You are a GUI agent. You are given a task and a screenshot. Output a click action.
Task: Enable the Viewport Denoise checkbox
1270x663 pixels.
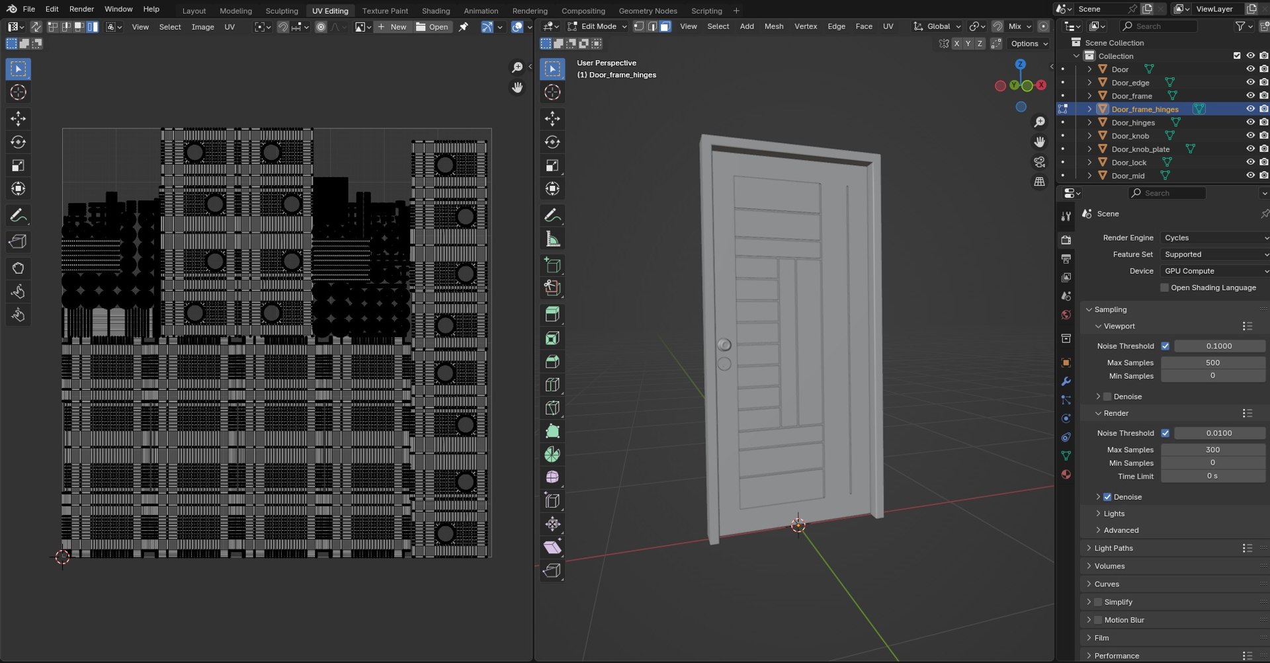tap(1107, 397)
